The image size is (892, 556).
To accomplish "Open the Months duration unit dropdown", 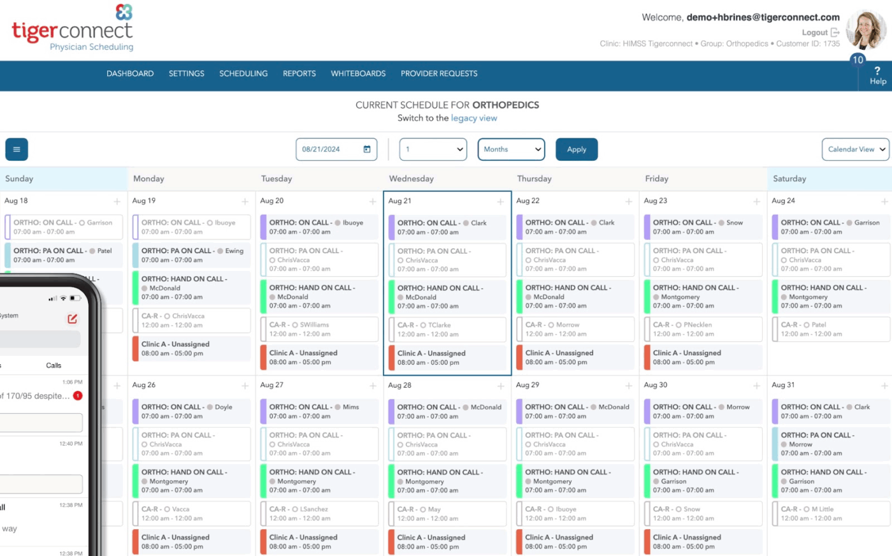I will coord(511,149).
